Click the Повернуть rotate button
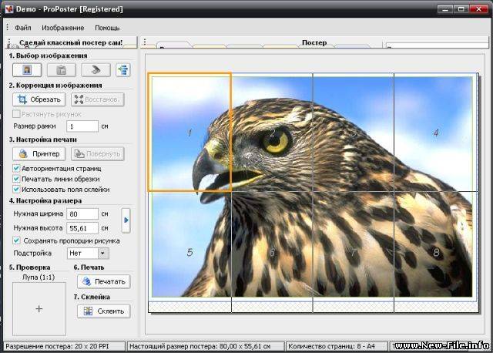The width and height of the screenshot is (493, 353). (x=98, y=154)
